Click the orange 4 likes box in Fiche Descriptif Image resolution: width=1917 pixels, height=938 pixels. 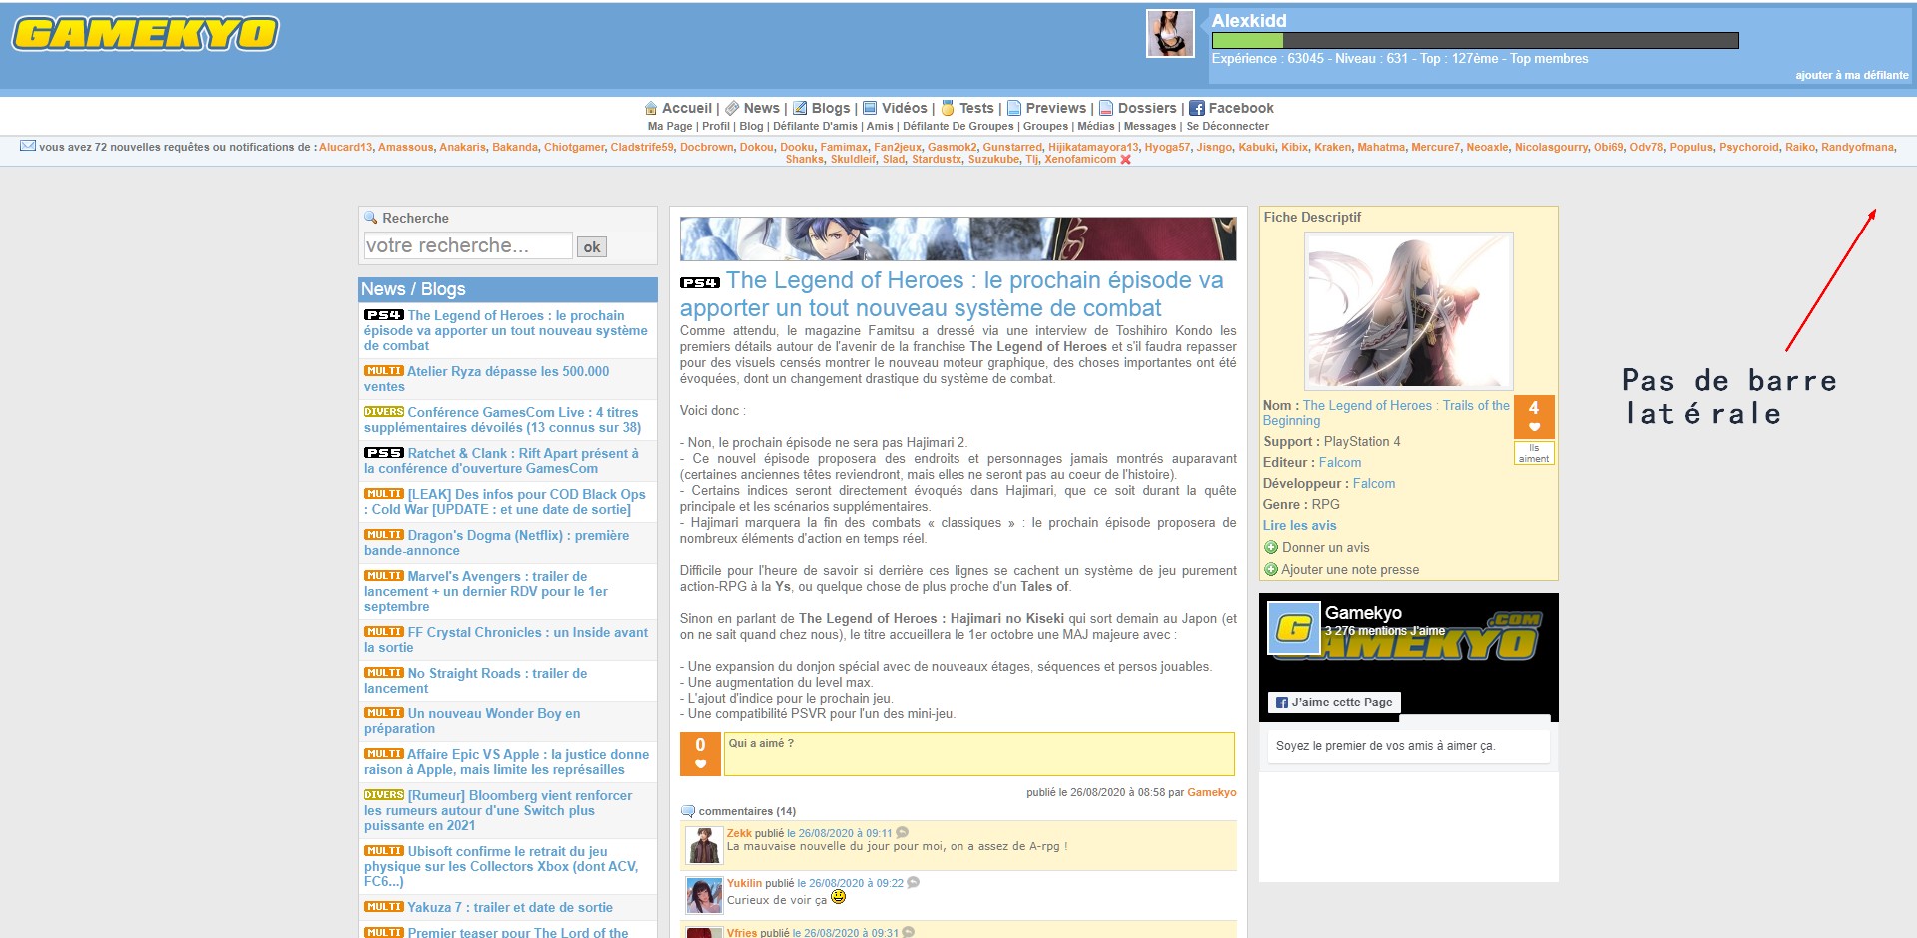[x=1534, y=417]
